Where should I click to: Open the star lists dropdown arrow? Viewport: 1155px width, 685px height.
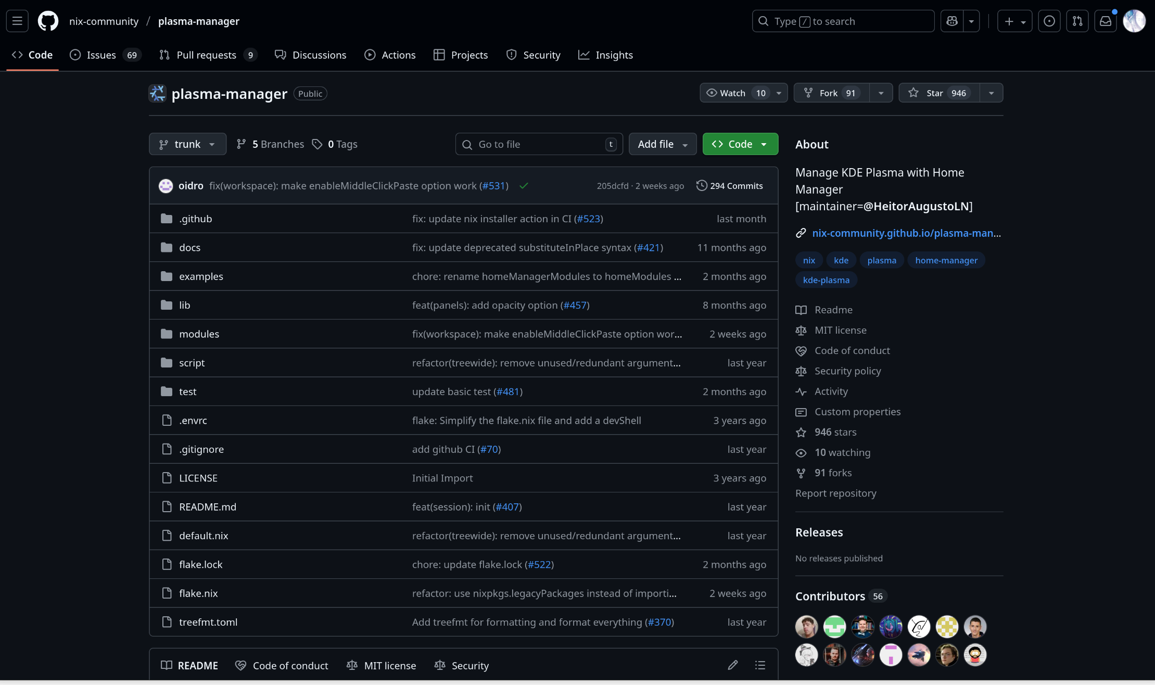pos(991,93)
